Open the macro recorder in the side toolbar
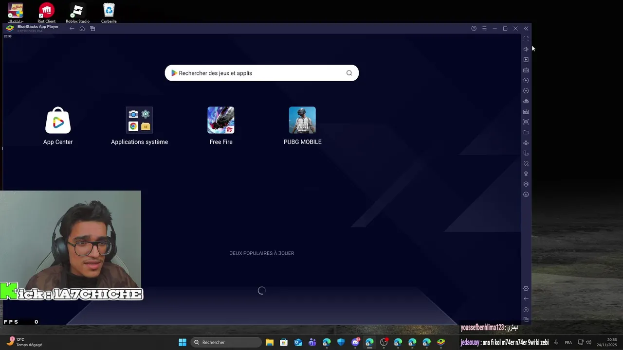623x350 pixels. pyautogui.click(x=526, y=91)
